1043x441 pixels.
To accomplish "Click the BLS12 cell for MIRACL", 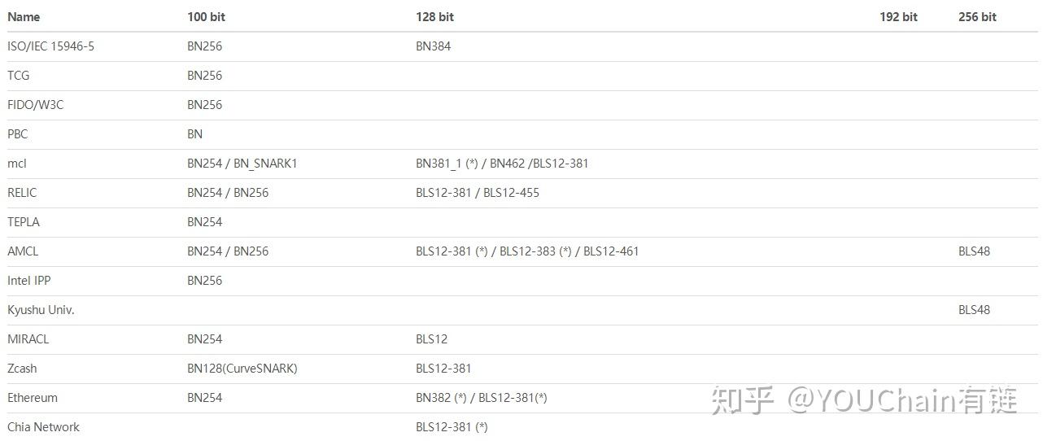I will click(431, 339).
